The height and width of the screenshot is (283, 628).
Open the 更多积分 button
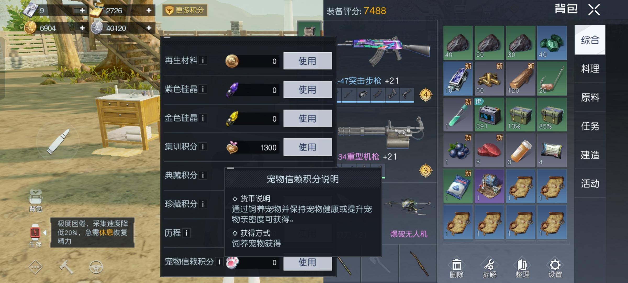(185, 10)
